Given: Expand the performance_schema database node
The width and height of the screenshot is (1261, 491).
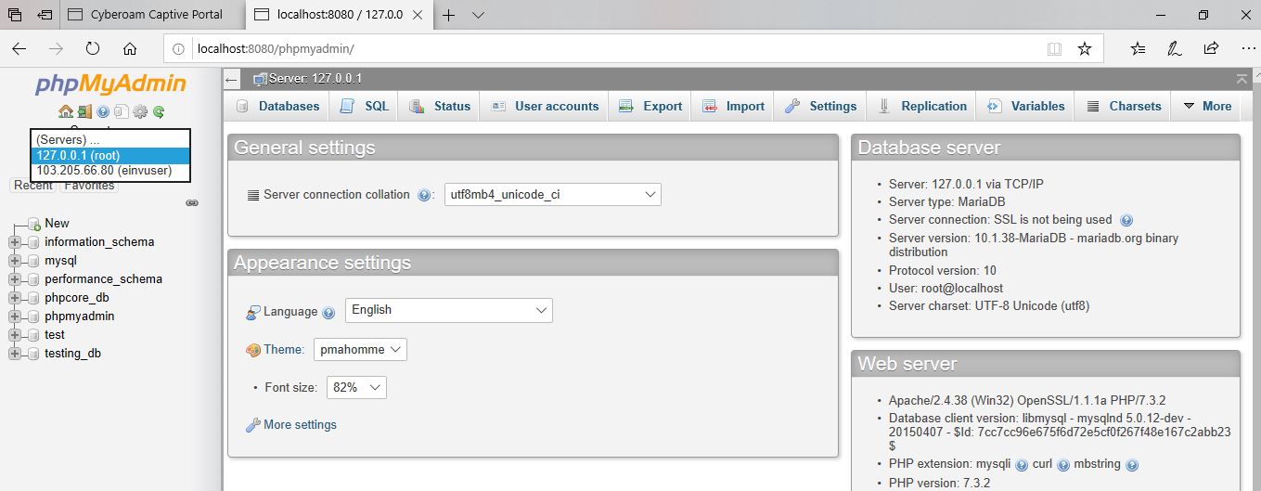Looking at the screenshot, I should click(14, 279).
